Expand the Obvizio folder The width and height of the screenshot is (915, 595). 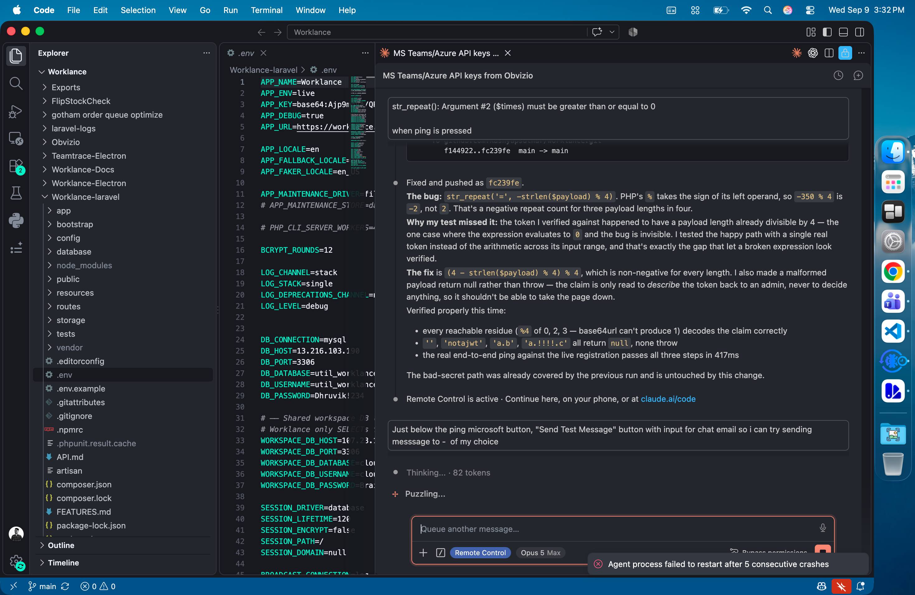coord(66,142)
